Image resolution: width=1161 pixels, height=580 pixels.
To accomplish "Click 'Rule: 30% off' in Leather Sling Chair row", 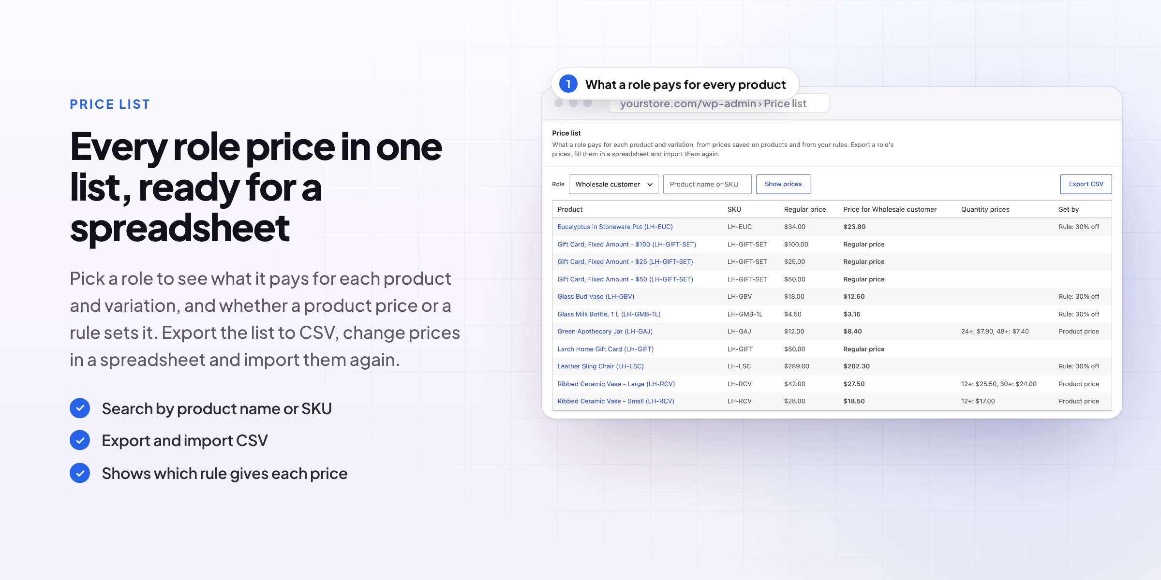I will tap(1079, 366).
